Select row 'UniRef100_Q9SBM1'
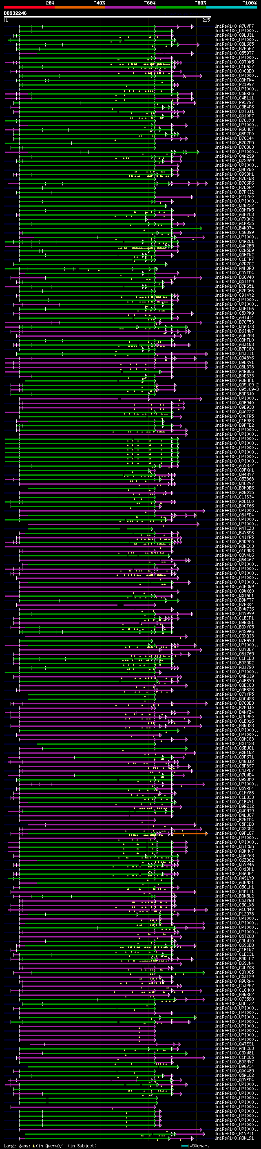This screenshot has height=1149, width=261. pos(234,174)
